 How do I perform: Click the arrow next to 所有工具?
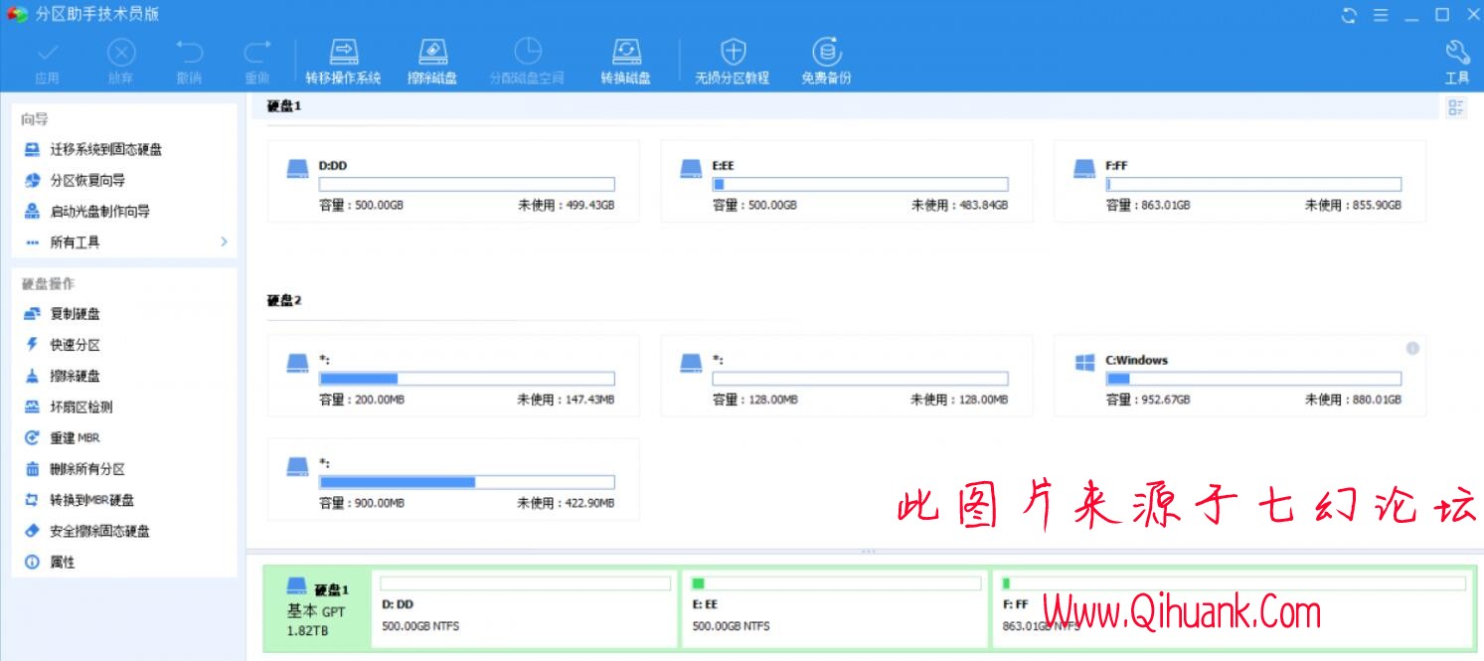click(x=224, y=243)
